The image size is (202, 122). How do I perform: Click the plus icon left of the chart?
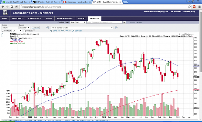[x=2, y=36]
